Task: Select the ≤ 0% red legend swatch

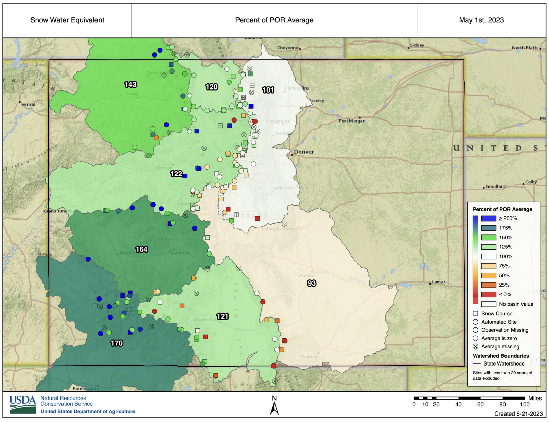Action: coord(489,294)
